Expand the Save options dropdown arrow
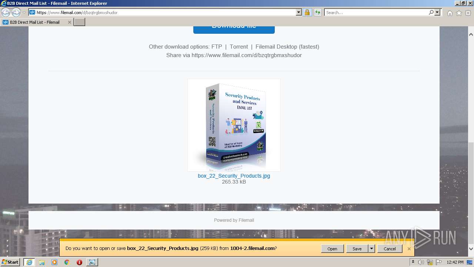The width and height of the screenshot is (474, 267). pyautogui.click(x=371, y=249)
